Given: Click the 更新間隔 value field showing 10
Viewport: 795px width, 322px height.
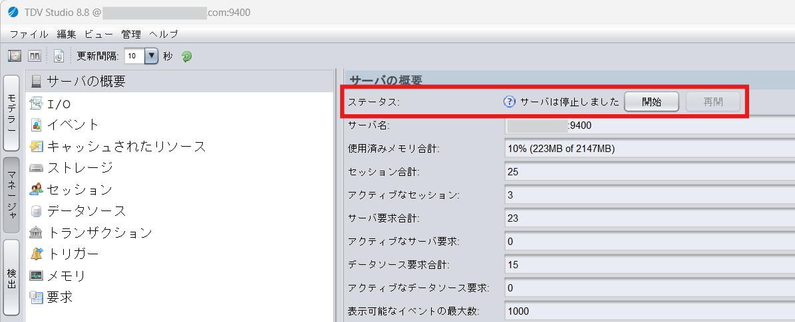Looking at the screenshot, I should pos(134,56).
